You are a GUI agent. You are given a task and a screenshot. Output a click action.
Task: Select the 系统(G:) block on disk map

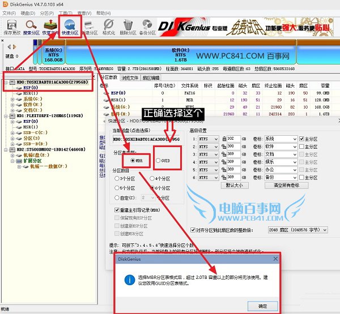click(54, 55)
